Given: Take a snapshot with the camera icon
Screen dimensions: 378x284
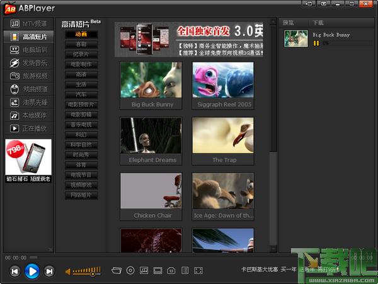Looking at the screenshot, I should click(171, 271).
